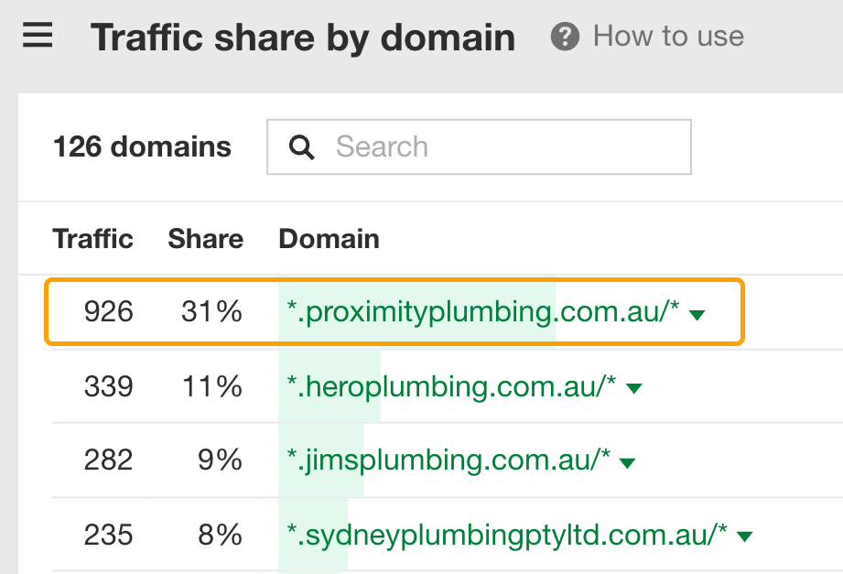Open 'How to use' help

click(x=667, y=37)
